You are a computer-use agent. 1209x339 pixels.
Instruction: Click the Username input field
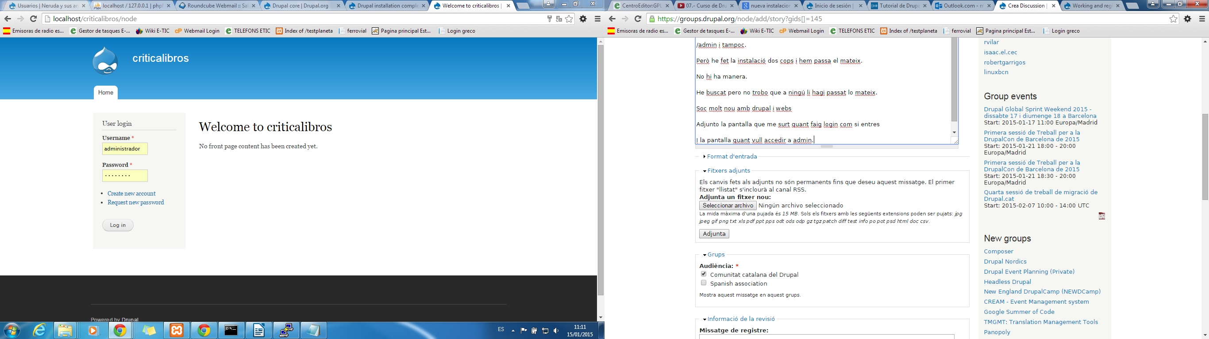click(125, 149)
